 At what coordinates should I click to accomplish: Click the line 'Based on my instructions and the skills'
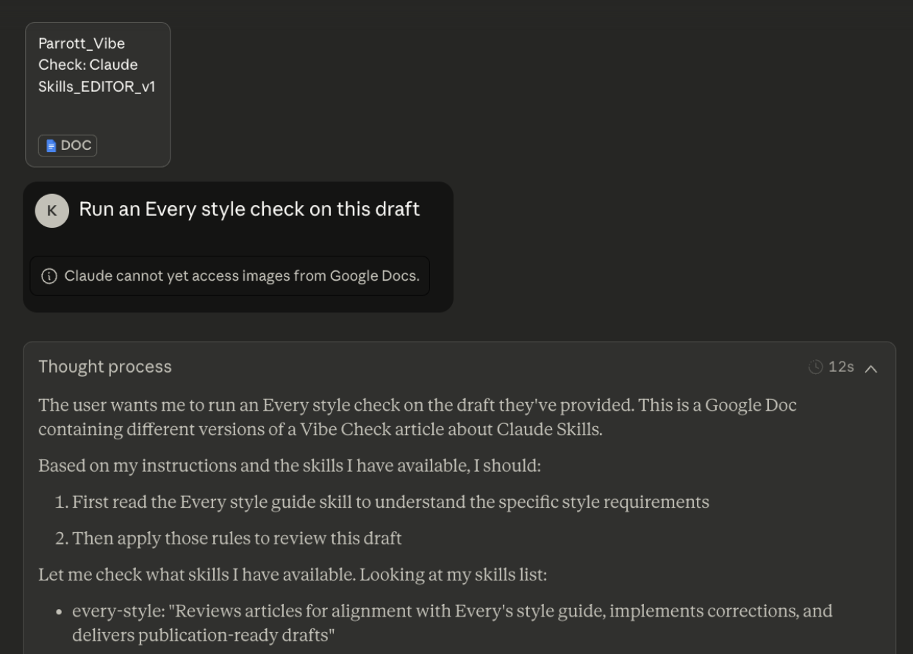click(x=290, y=466)
